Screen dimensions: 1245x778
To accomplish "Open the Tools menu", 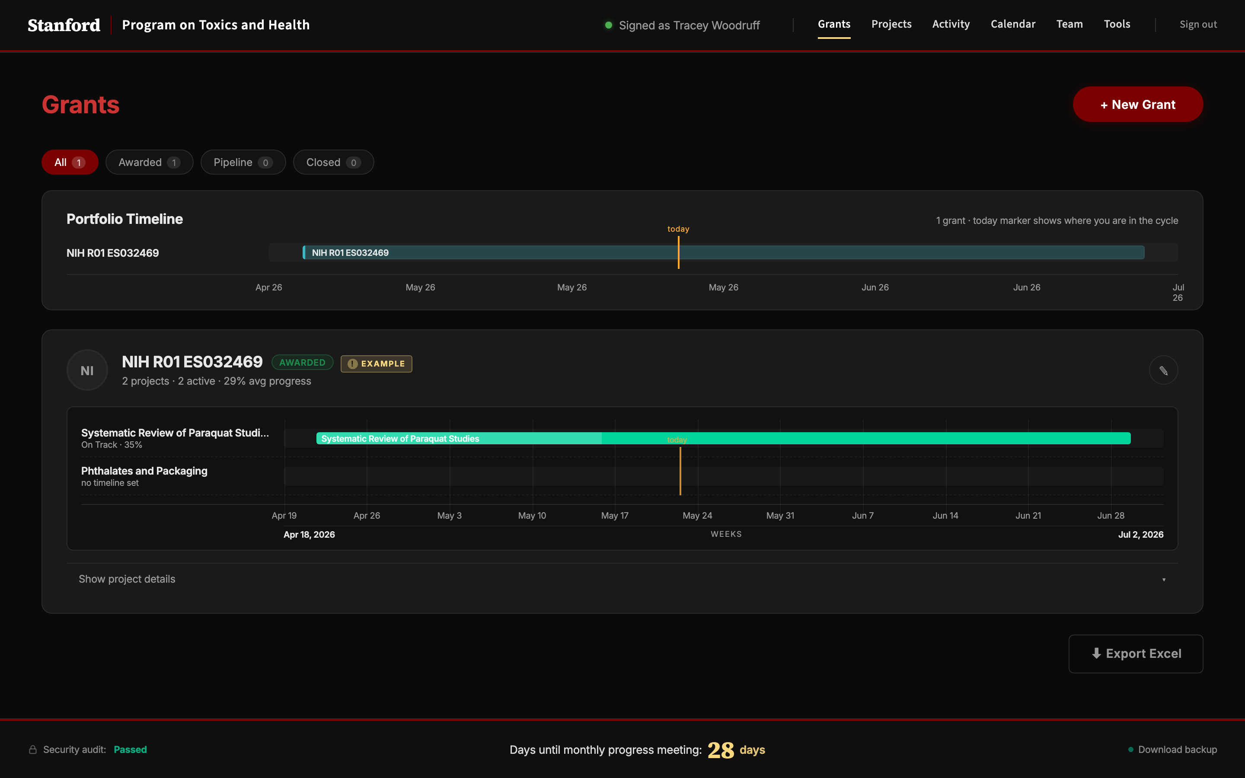I will pos(1116,24).
